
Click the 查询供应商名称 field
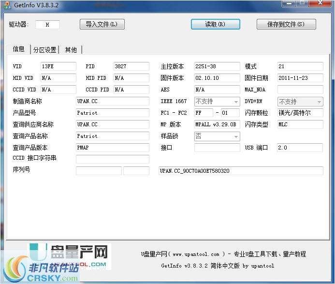pos(112,124)
